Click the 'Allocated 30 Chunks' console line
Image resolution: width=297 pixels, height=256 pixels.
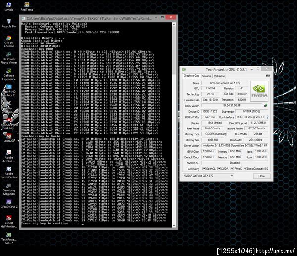39,43
